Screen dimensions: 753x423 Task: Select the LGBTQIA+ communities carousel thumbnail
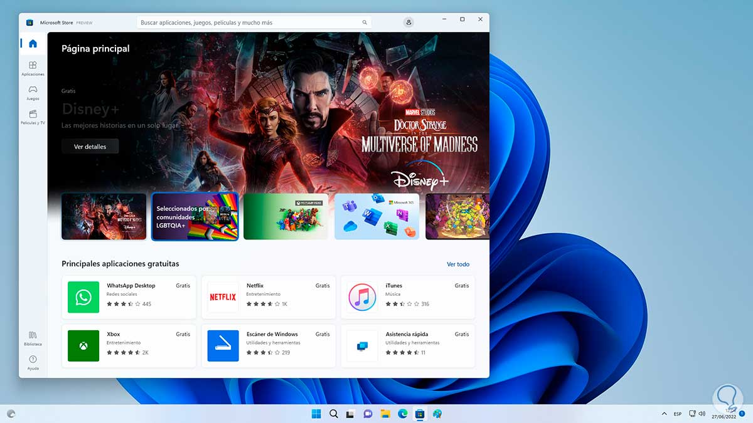coord(195,217)
